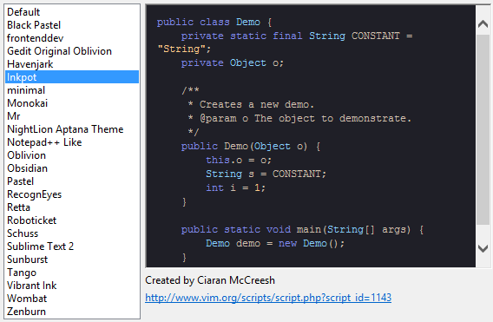Click the preview scrollbar down arrow
Image resolution: width=493 pixels, height=322 pixels.
[x=483, y=248]
